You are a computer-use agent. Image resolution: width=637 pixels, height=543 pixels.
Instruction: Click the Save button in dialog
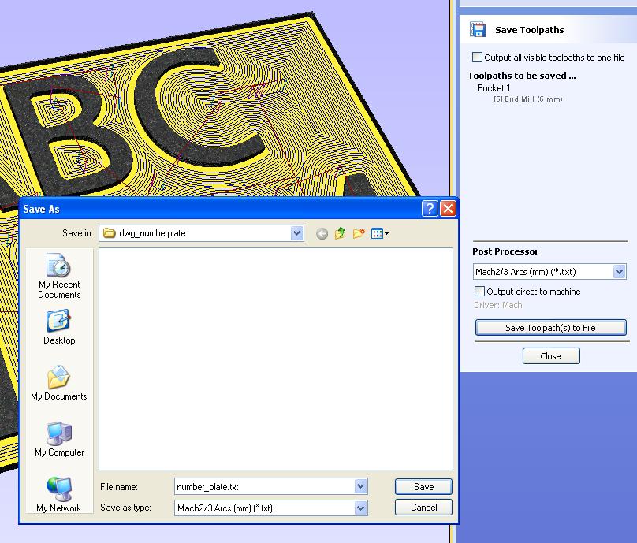(x=423, y=487)
